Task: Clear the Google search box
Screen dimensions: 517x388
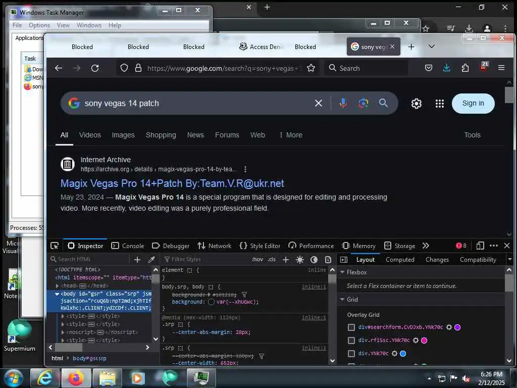Action: 319,103
